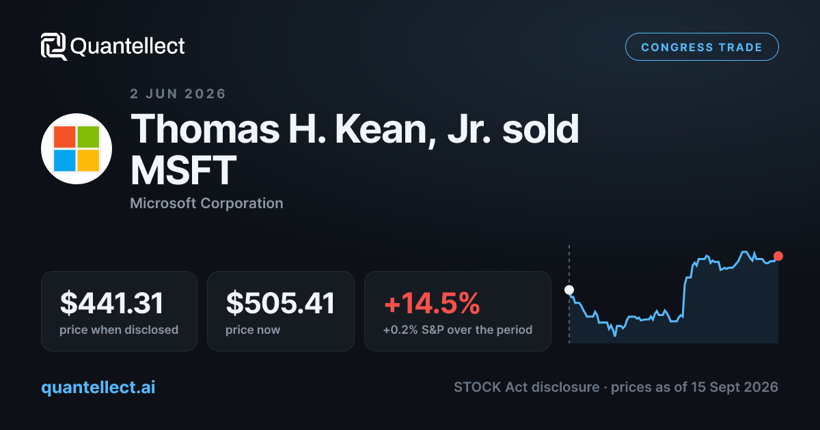The height and width of the screenshot is (430, 820).
Task: Click the MSFT ticker text
Action: [183, 170]
